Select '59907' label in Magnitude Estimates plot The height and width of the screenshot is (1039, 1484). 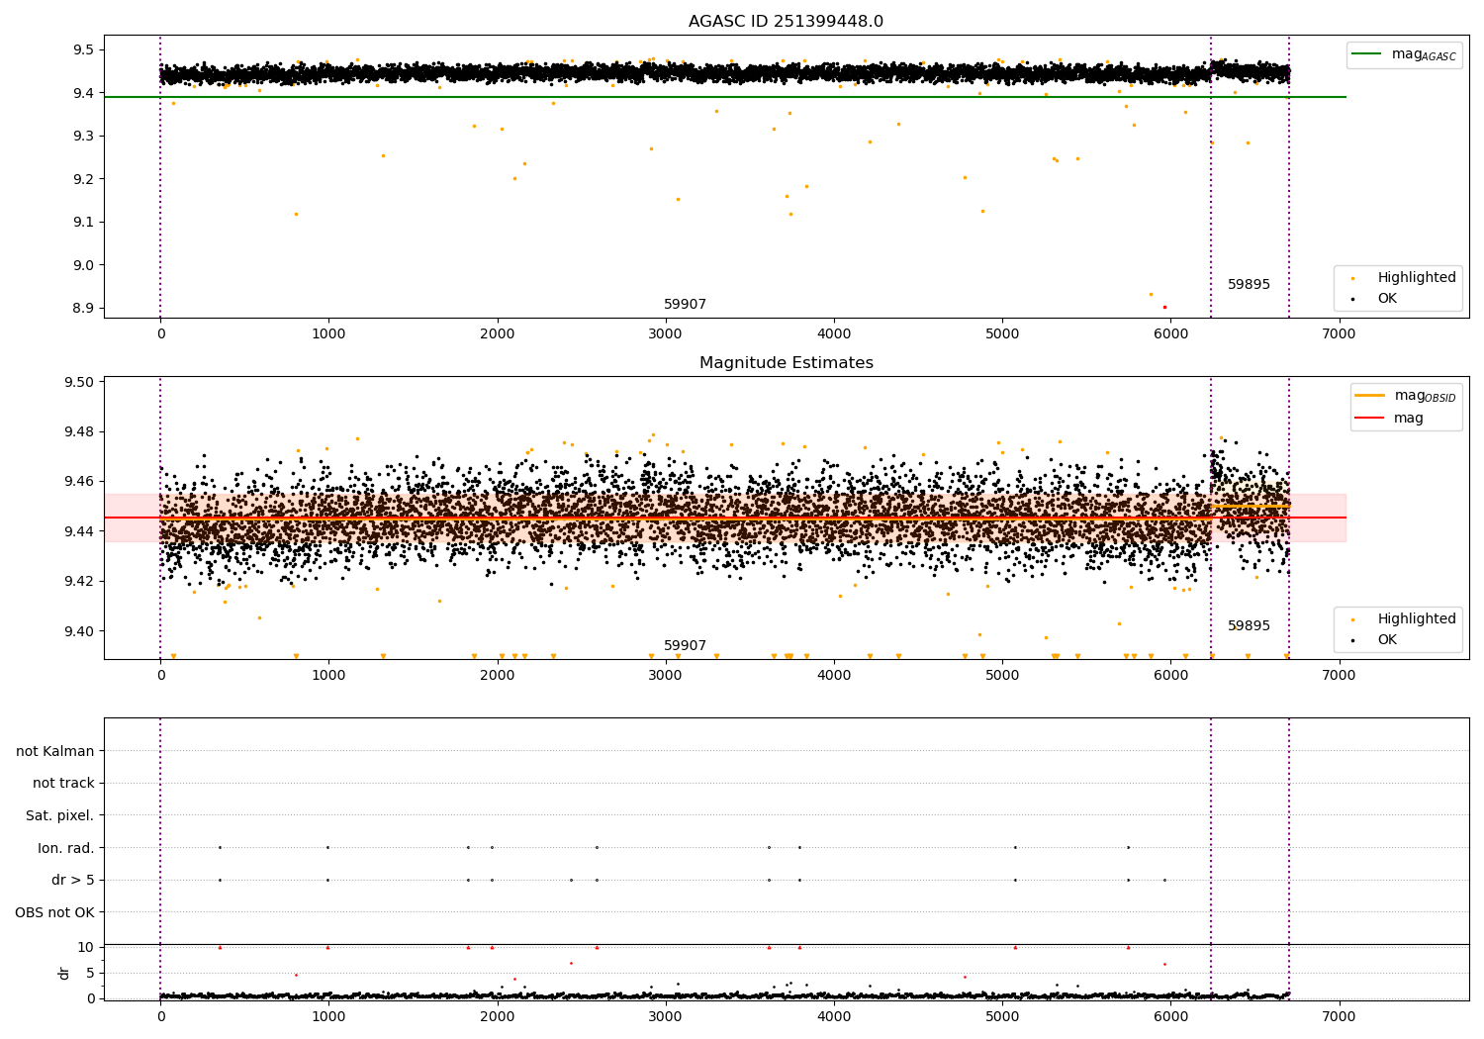coord(685,646)
